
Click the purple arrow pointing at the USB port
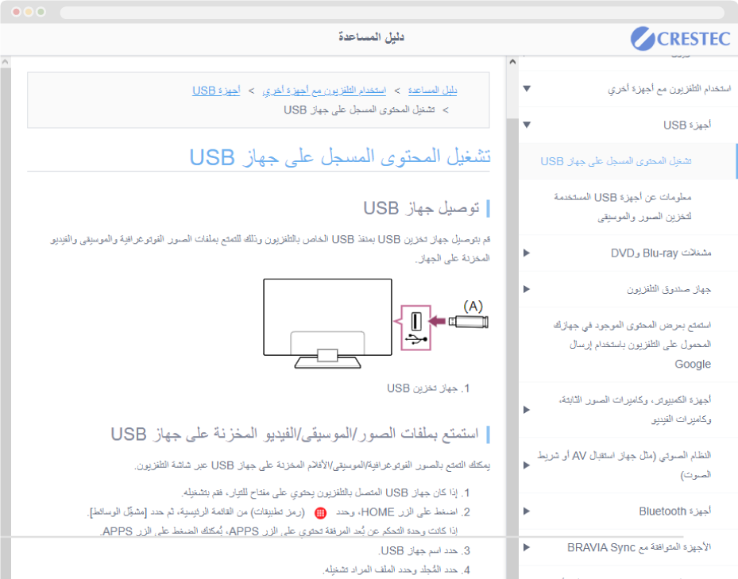(437, 321)
